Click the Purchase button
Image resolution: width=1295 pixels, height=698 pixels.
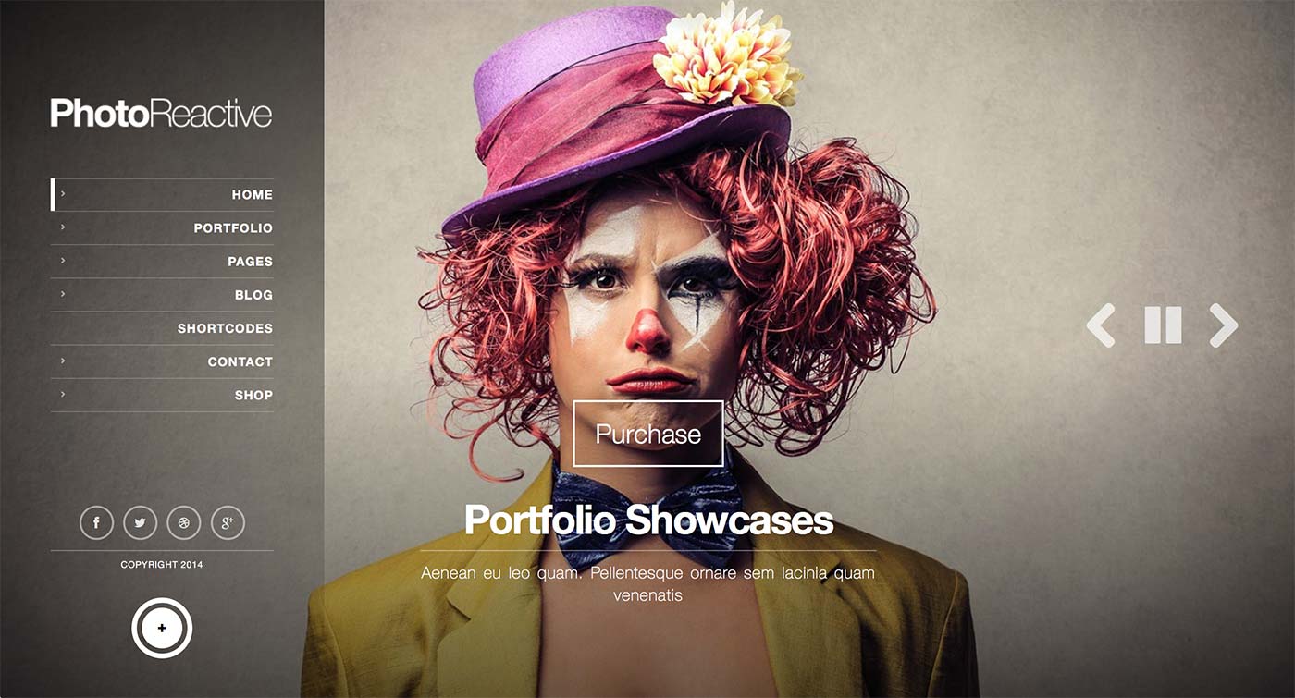tap(648, 434)
